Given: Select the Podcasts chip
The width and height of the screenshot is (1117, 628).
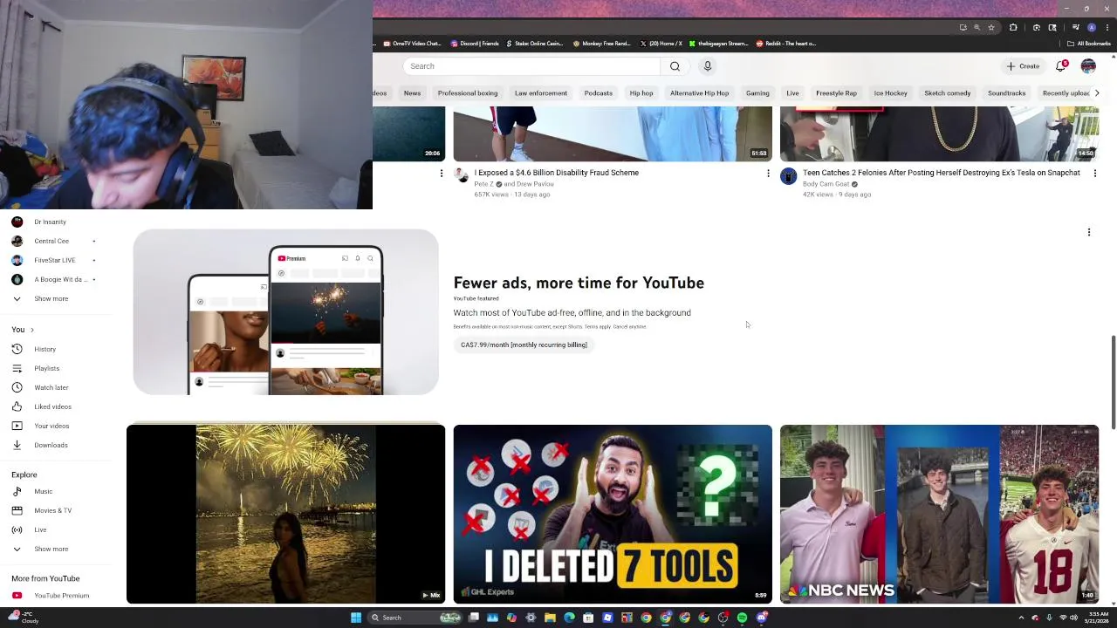Looking at the screenshot, I should [599, 92].
